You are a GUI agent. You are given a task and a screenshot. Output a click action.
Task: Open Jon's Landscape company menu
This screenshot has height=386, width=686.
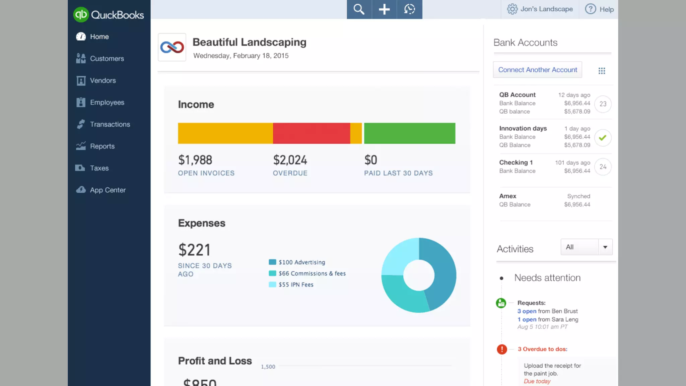pyautogui.click(x=546, y=9)
